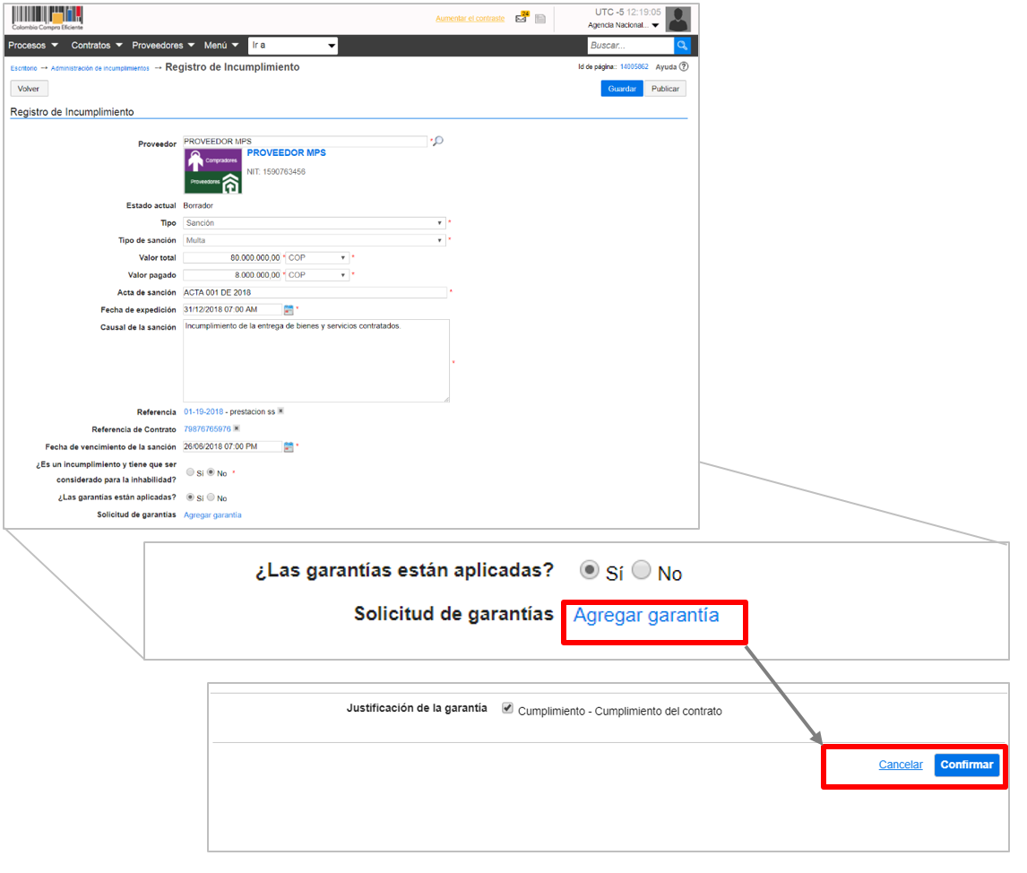Open the Valor total COP currency dropdown
The width and height of the screenshot is (1027, 873).
(317, 257)
